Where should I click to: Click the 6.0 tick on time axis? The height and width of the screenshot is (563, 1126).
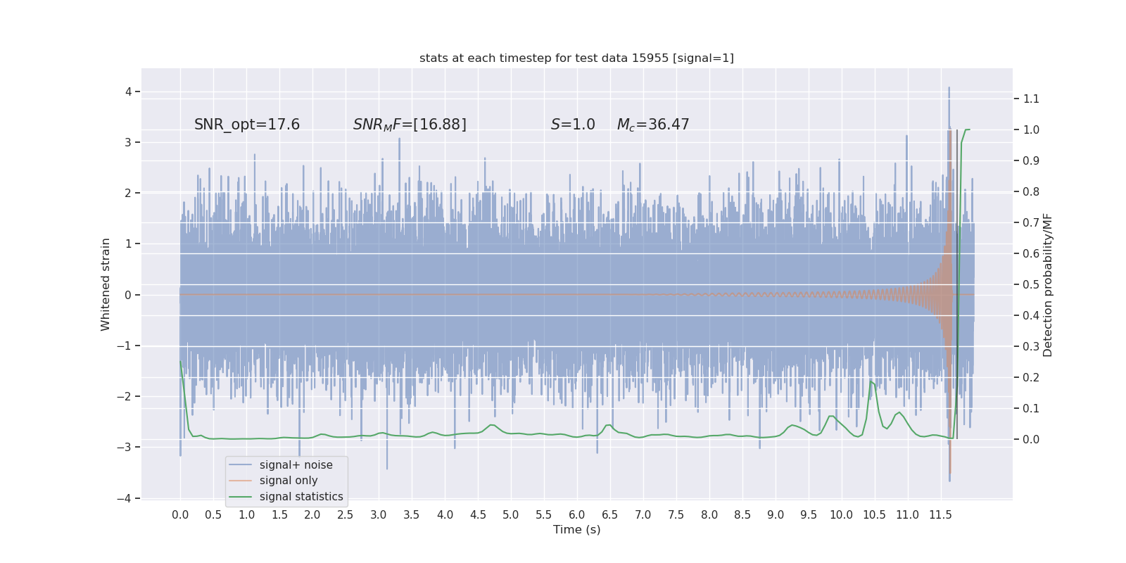pyautogui.click(x=577, y=515)
